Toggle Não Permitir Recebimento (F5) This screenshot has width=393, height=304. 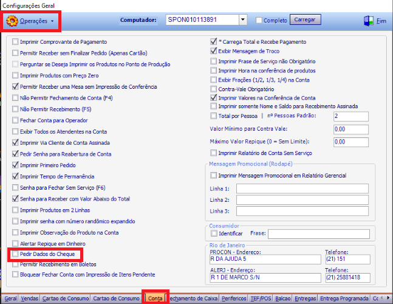pos(15,109)
